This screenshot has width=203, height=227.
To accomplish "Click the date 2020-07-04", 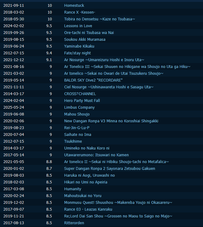I will tap(14, 135).
